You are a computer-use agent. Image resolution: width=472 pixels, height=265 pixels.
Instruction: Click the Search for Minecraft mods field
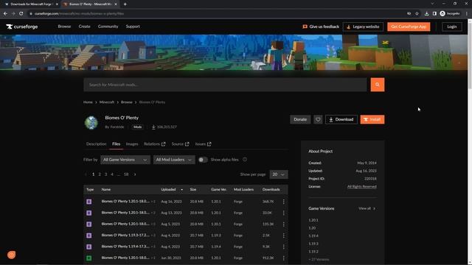click(225, 85)
